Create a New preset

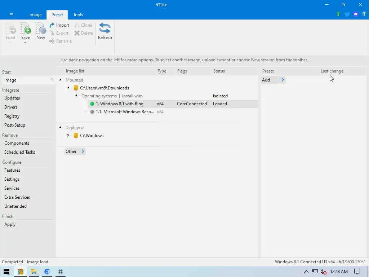40,31
